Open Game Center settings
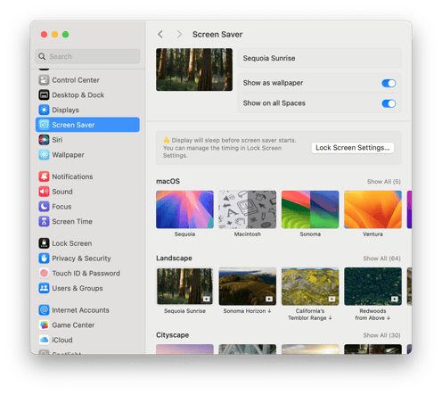This screenshot has width=442, height=394. (87, 325)
